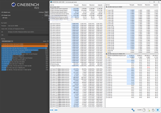Click lightning icon beside SA VID
This screenshot has height=113, width=161.
click(x=107, y=52)
